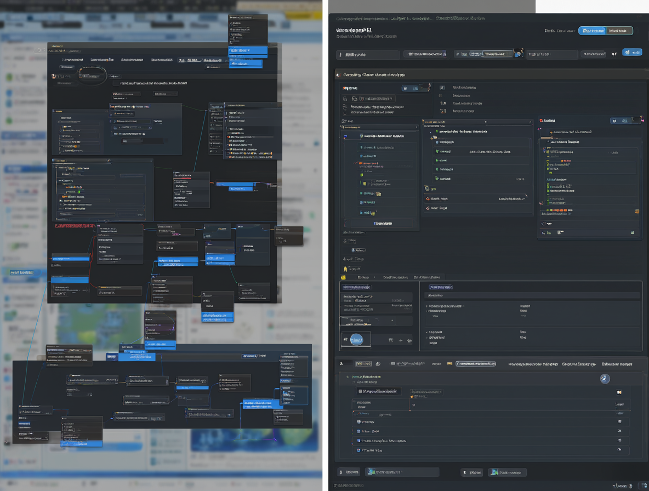This screenshot has height=491, width=649.
Task: Click the white bowtie icon beside the blue toolbar button
Action: coord(614,53)
